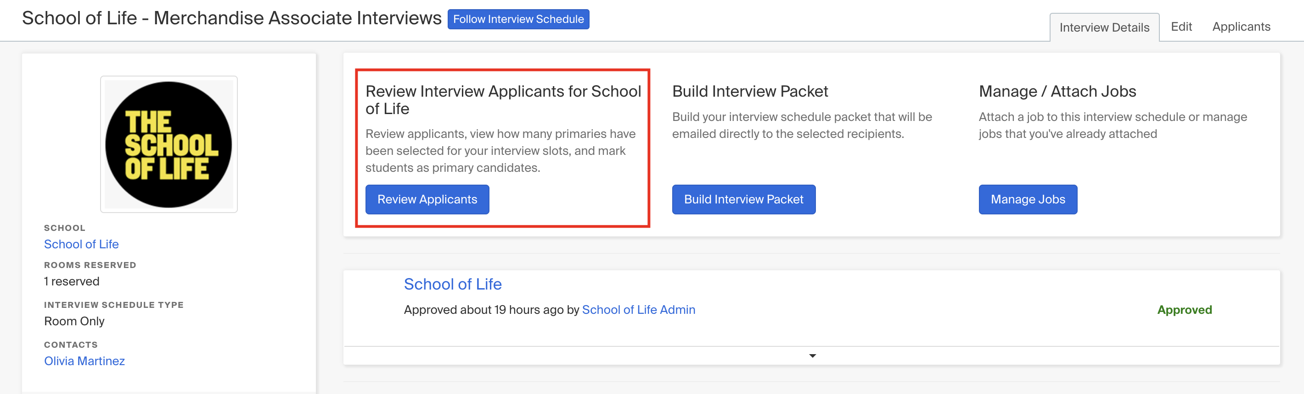The width and height of the screenshot is (1304, 394).
Task: Open the School of Life approval heading link
Action: [x=453, y=284]
